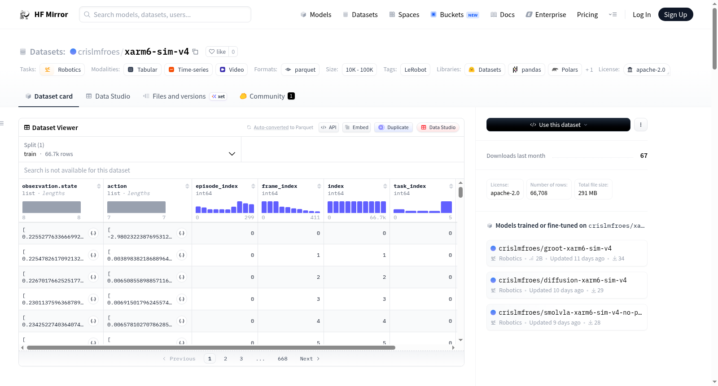Select the Time-series modality tag

(188, 69)
